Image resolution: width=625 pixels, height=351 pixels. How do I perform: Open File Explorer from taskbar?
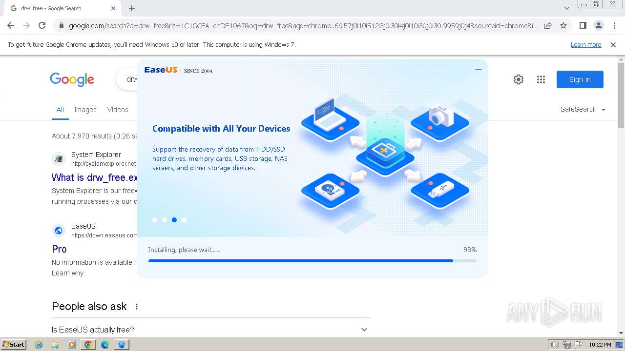[55, 345]
